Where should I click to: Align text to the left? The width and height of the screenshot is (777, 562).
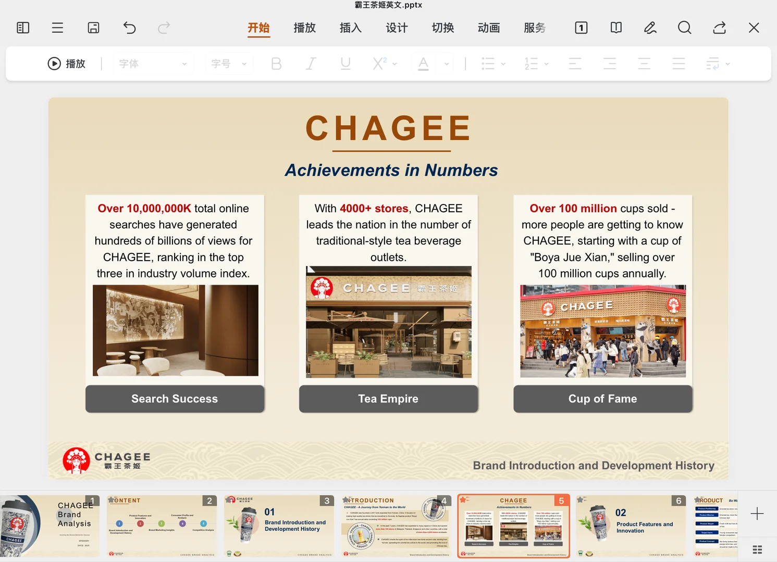click(575, 63)
